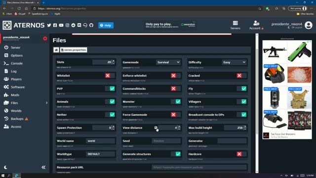Open Windows Start menu

pos(3,176)
